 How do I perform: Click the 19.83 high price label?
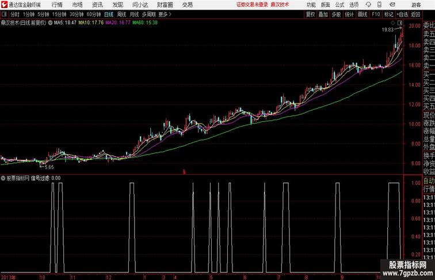388,30
